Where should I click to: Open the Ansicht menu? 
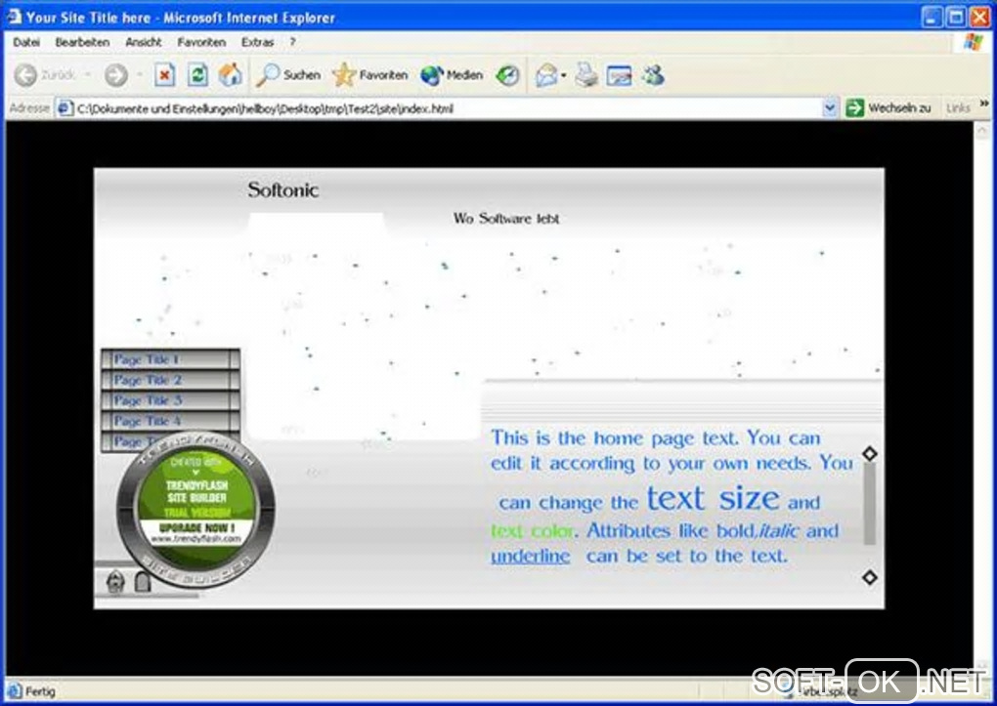click(x=143, y=42)
